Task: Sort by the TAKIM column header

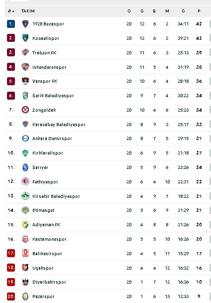Action: (28, 11)
